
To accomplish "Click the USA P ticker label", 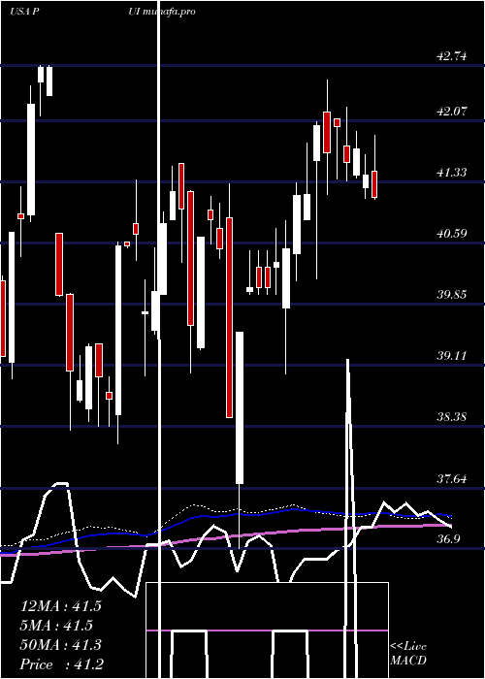I will coord(25,12).
